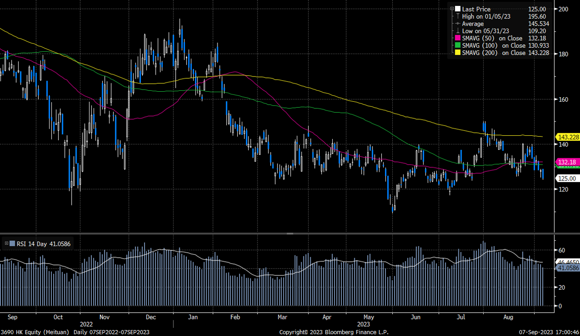Click the yellow 143.228 price flag on the axis
Viewport: 580px width, 336px height.
(568, 137)
